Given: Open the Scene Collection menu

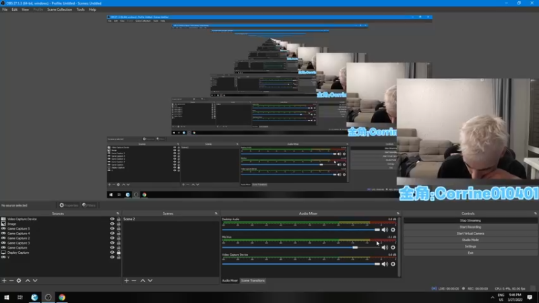Looking at the screenshot, I should 59,9.
